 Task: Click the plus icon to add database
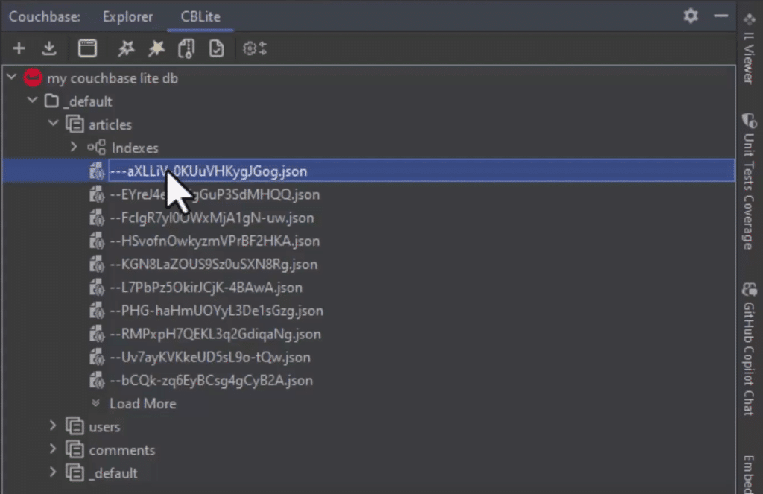coord(19,49)
